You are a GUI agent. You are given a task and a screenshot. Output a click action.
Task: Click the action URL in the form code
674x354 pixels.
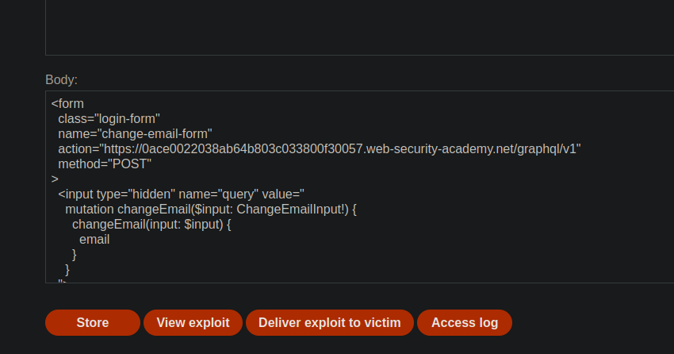click(341, 148)
